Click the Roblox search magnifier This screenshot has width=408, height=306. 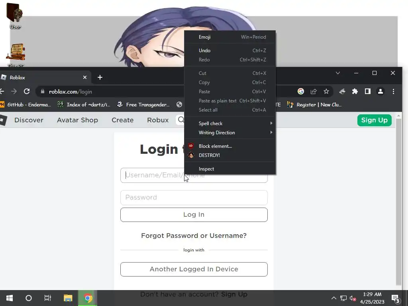coord(181,120)
